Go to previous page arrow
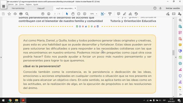 click(43, 14)
